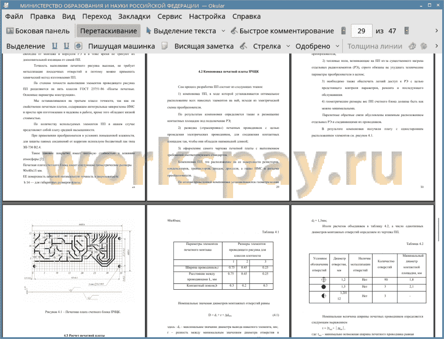Image resolution: width=444 pixels, height=339 pixels.
Task: Click the Okular app icon in title bar
Action: [7, 5]
